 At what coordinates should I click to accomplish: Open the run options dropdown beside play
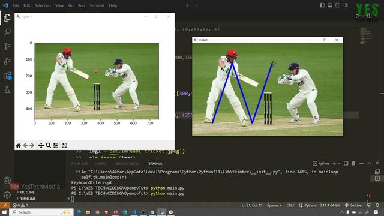pyautogui.click(x=362, y=16)
